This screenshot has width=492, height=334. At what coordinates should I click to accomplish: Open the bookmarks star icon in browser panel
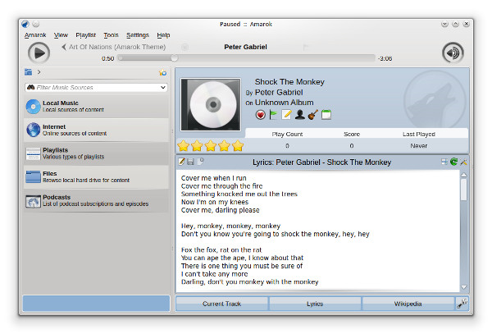(163, 73)
